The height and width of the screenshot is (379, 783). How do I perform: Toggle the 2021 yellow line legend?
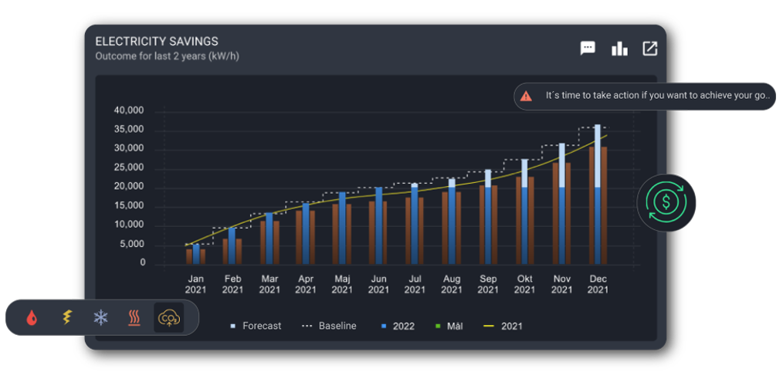pyautogui.click(x=504, y=326)
